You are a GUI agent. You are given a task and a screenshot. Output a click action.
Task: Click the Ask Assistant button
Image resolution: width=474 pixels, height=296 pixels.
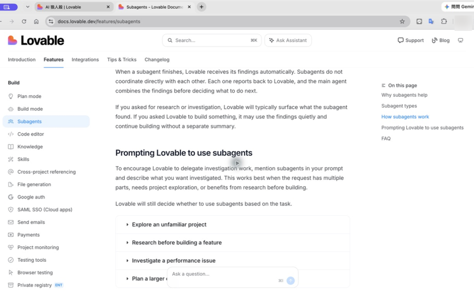pos(288,41)
